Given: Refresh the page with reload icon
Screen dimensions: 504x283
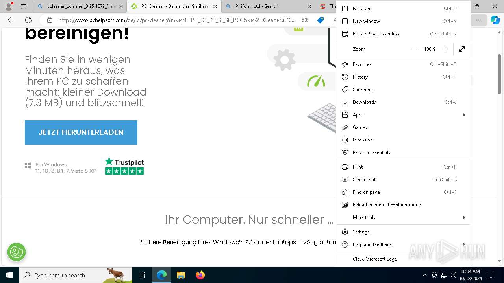Looking at the screenshot, I should (28, 20).
